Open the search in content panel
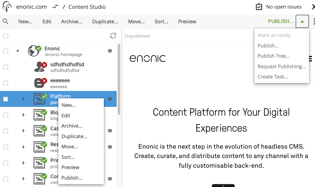The width and height of the screenshot is (315, 187). 6,21
